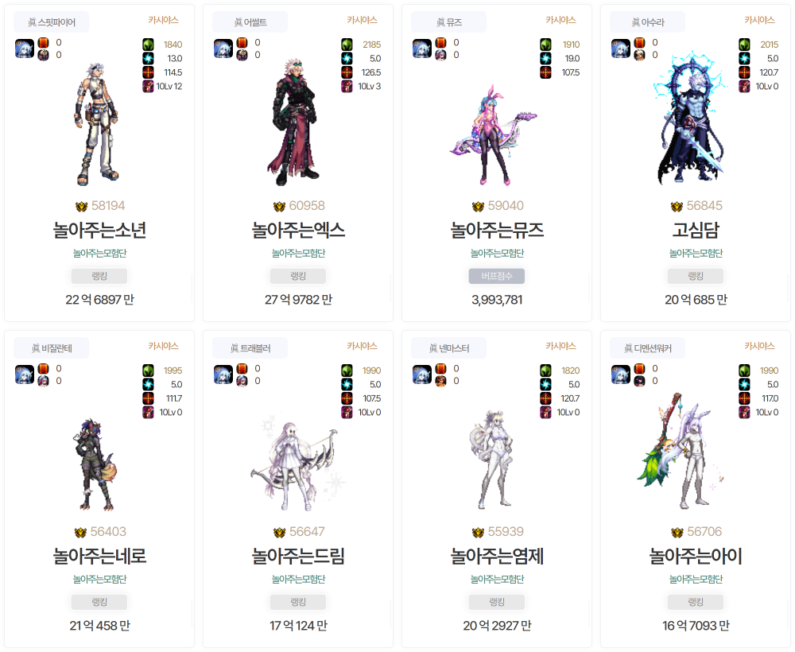This screenshot has width=795, height=652.
Task: Click the blue-haired avatar icon on 놀아주는드림 card
Action: (223, 375)
